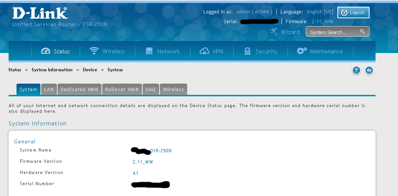Click the System Information heading
Image resolution: width=398 pixels, height=196 pixels.
click(37, 124)
